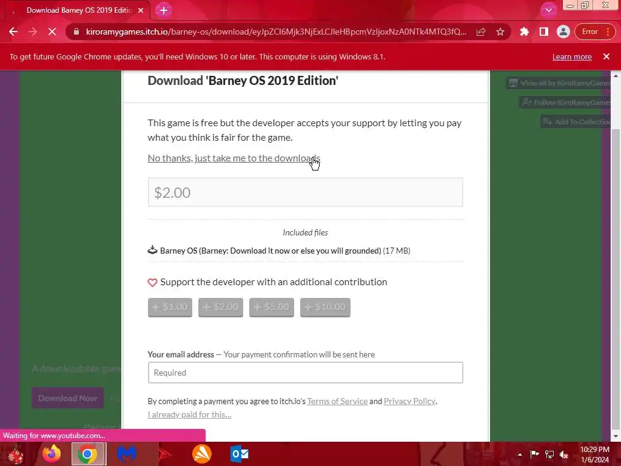The width and height of the screenshot is (621, 466).
Task: Add $10.00 contribution
Action: pos(325,307)
